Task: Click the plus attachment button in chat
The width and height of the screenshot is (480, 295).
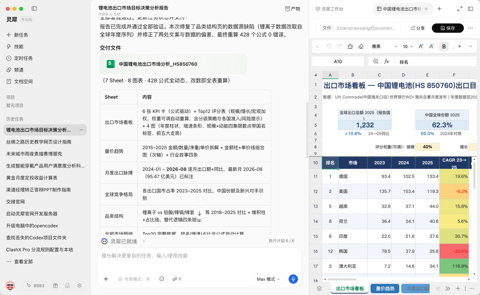Action: [106, 279]
